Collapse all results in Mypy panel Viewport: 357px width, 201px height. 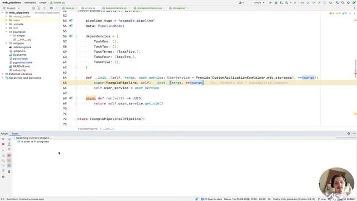pyautogui.click(x=9, y=149)
